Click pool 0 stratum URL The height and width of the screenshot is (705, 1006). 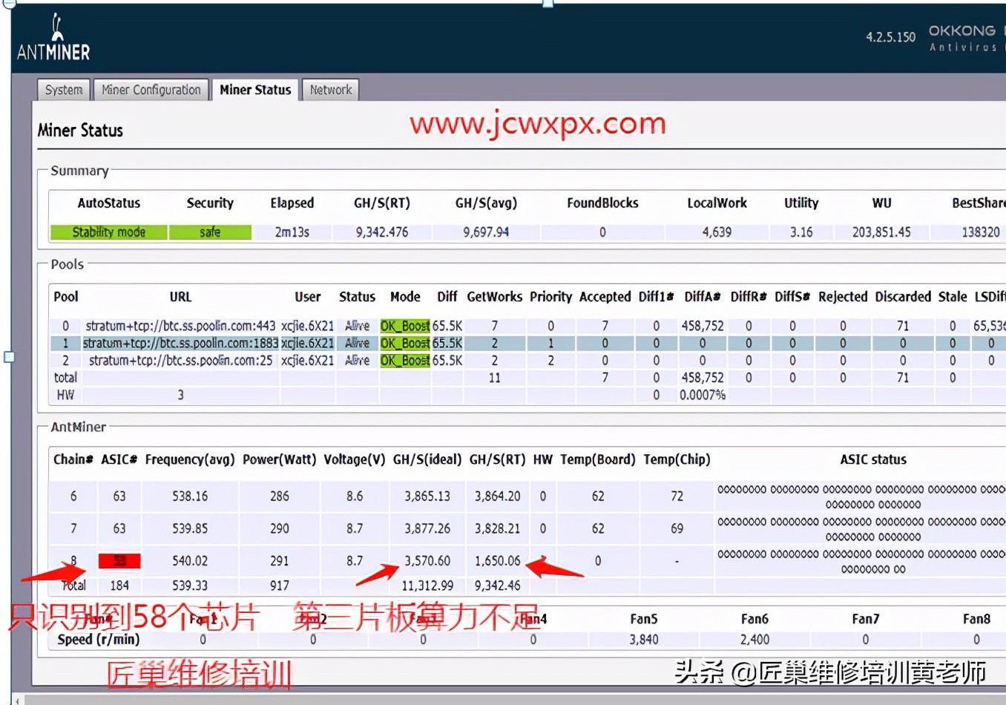click(180, 326)
